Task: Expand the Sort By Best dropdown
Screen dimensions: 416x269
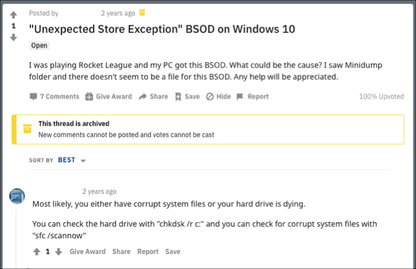Action: coord(71,160)
